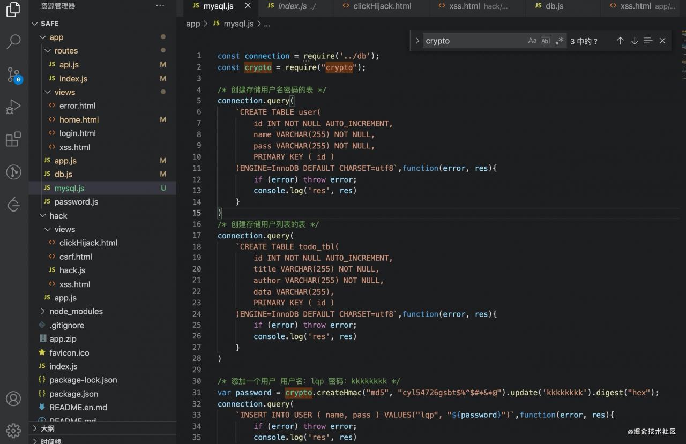Viewport: 686px width, 444px height.
Task: Open the Search view in the activity bar
Action: pyautogui.click(x=13, y=41)
